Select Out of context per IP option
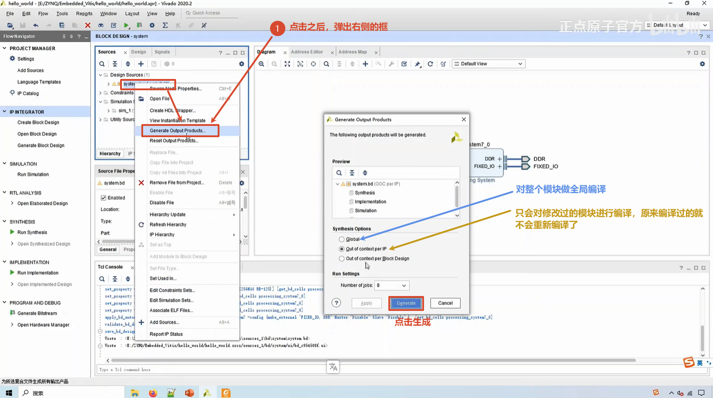The image size is (713, 398). (342, 249)
